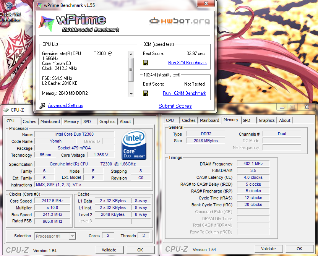Click OK in the left CPU-Z window
Image resolution: width=318 pixels, height=256 pixels.
tap(140, 250)
